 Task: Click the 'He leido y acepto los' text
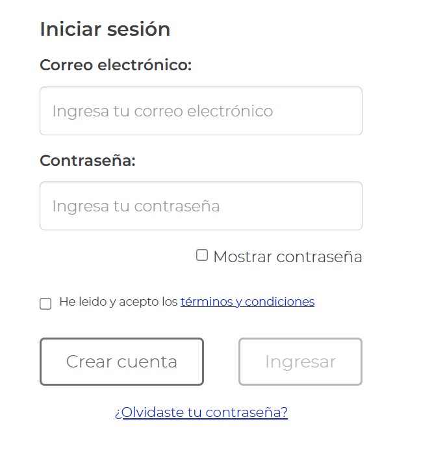click(x=118, y=302)
